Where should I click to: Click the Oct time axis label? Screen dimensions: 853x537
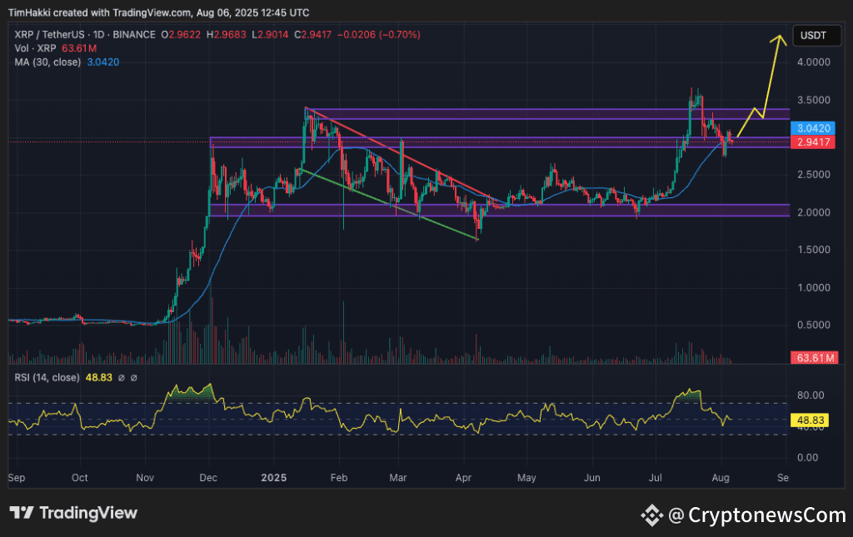(x=79, y=477)
